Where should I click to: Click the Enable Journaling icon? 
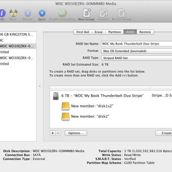(62, 13)
